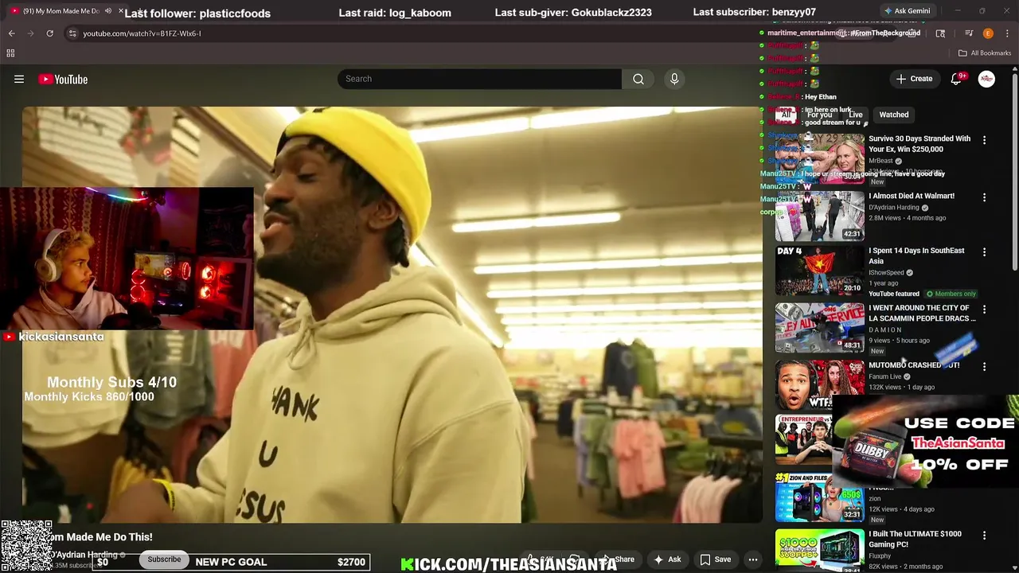Open the YouTube hamburger guide menu
1019x573 pixels.
(19, 79)
